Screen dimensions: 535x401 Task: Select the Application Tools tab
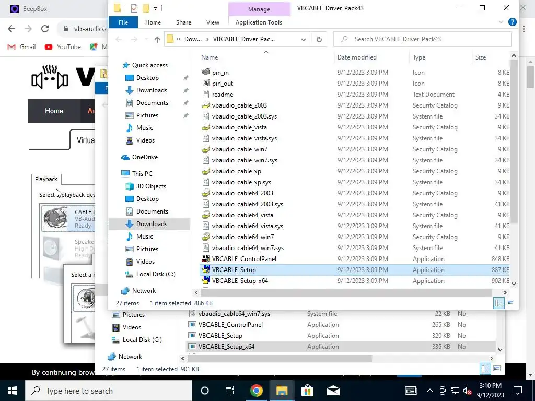click(x=259, y=22)
